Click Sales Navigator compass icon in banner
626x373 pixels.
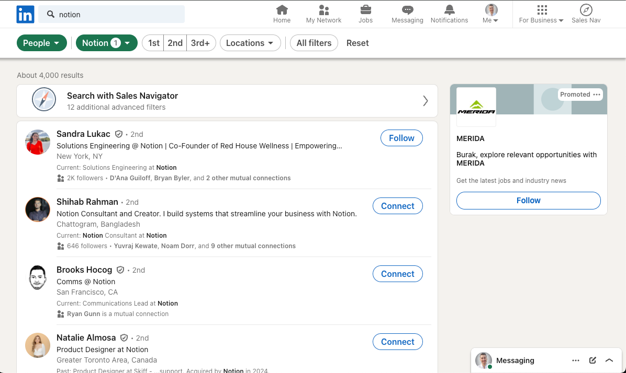[44, 99]
